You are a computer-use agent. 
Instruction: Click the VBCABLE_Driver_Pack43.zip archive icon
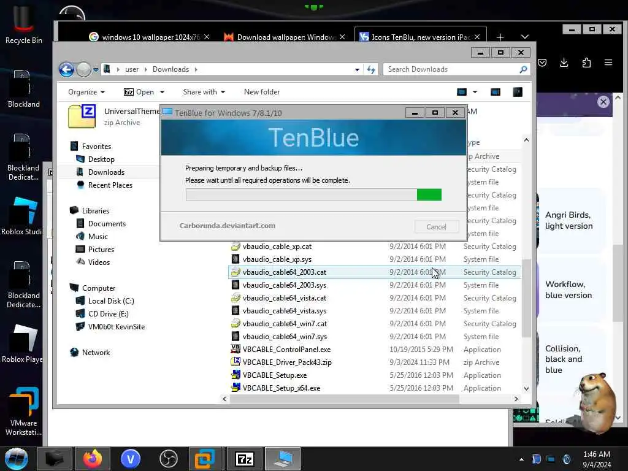tap(235, 362)
